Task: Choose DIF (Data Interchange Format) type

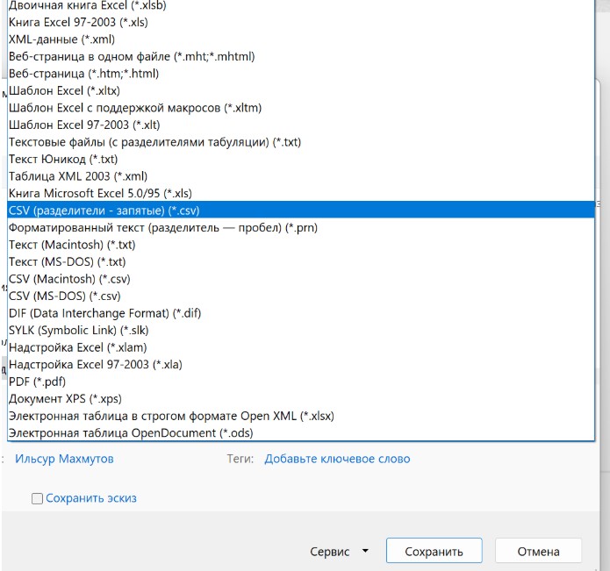Action: 102,313
